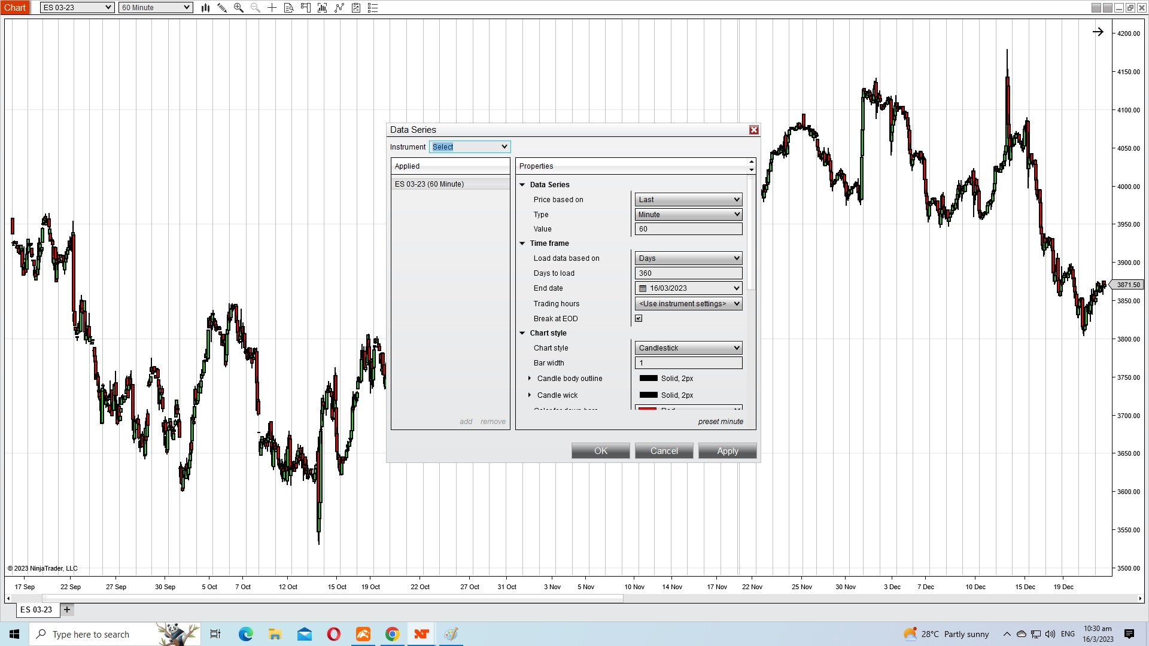Select the drawing tools pencil icon
1149x646 pixels.
coord(222,8)
